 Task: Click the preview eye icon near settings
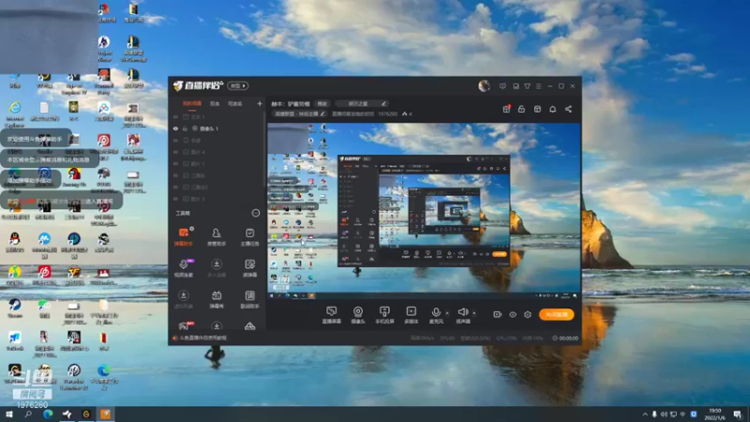point(512,314)
